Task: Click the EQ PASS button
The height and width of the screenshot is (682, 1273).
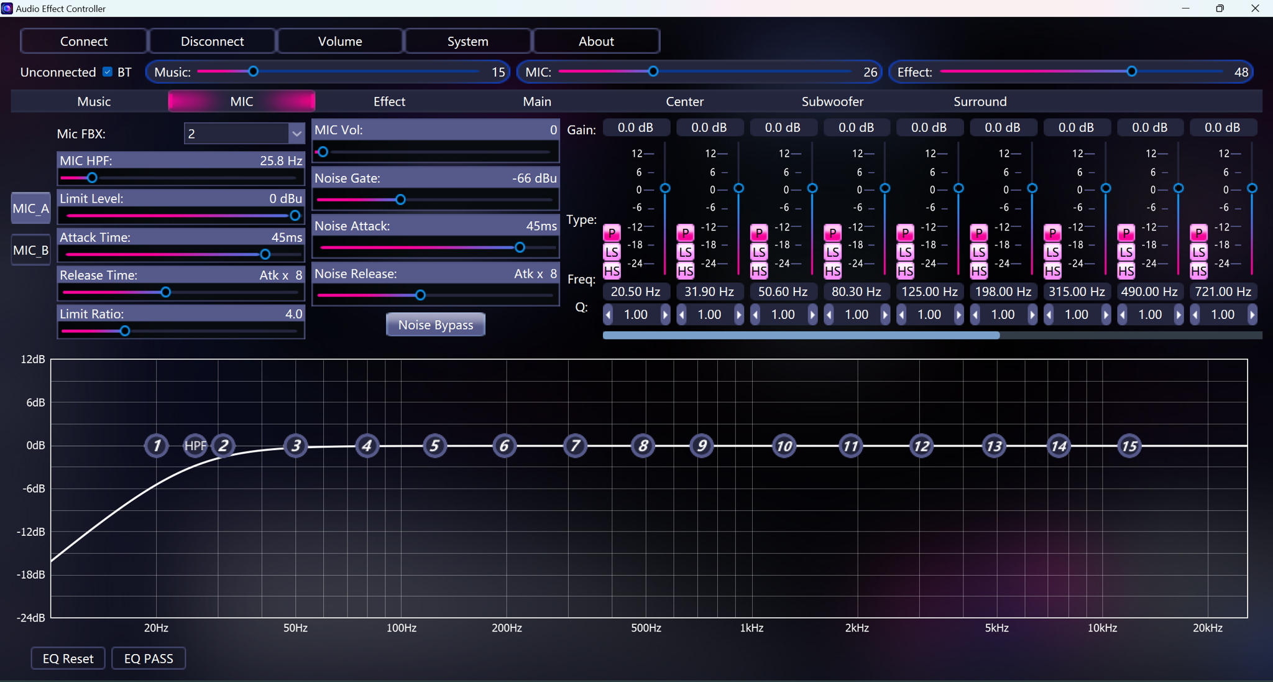Action: 149,658
